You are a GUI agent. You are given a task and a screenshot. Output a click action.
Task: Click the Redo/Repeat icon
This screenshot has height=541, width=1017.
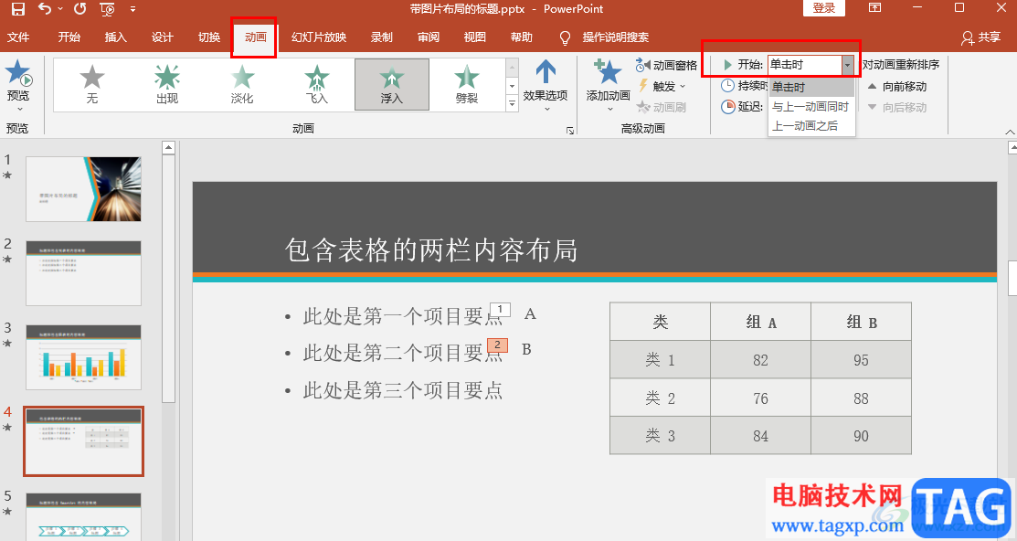click(x=79, y=9)
